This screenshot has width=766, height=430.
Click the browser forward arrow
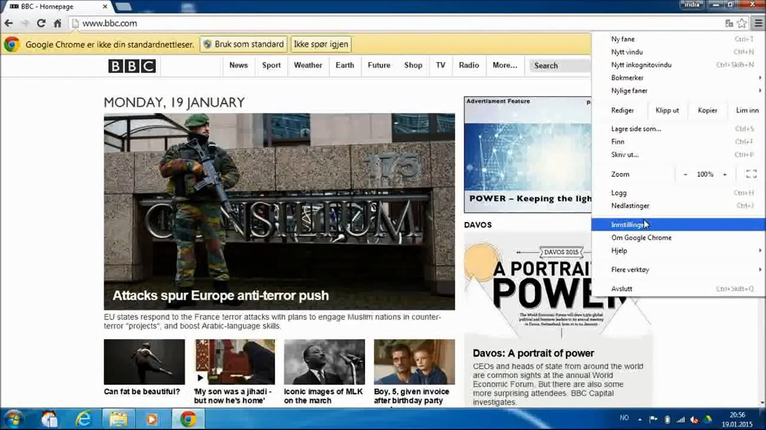tap(25, 23)
